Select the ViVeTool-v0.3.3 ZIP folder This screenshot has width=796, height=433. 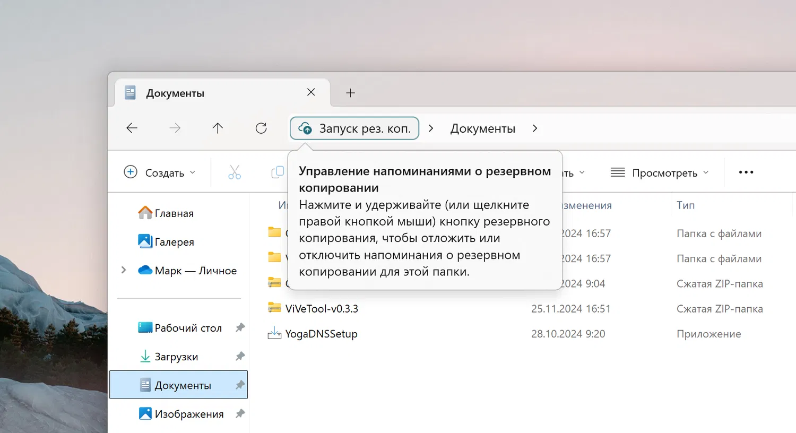pyautogui.click(x=322, y=309)
